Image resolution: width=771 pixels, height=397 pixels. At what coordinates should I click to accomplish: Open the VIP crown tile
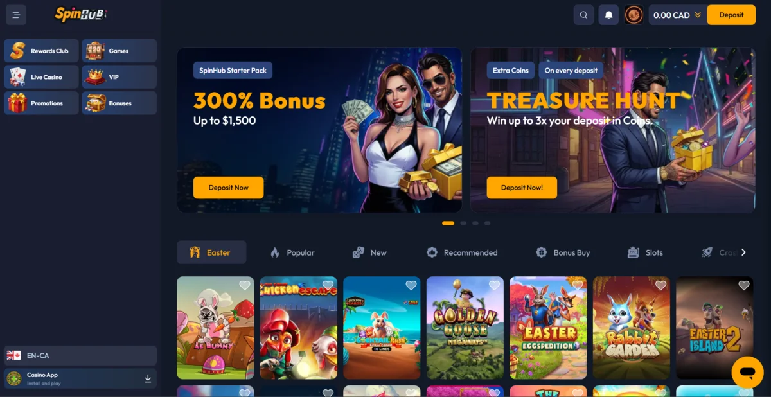pyautogui.click(x=119, y=77)
